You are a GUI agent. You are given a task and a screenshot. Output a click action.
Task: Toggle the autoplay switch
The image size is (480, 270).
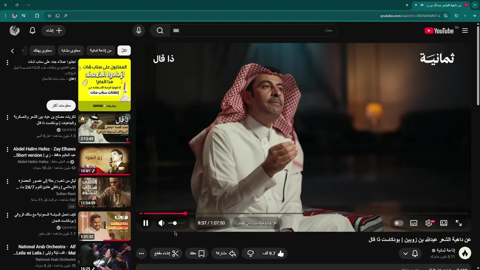pyautogui.click(x=398, y=223)
